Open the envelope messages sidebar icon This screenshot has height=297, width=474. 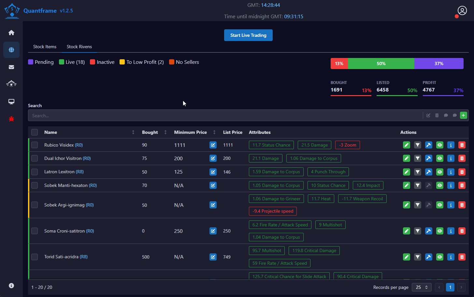(x=11, y=67)
